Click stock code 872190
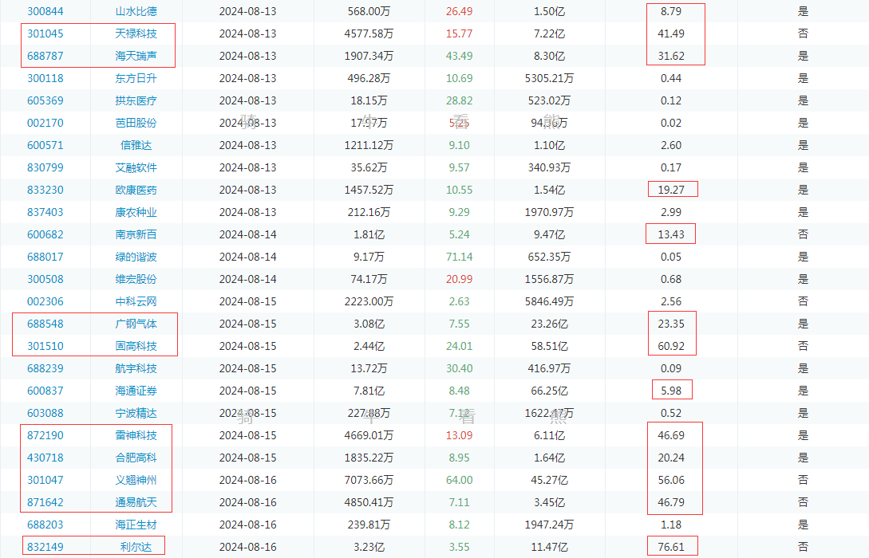Viewport: 869px width, 558px height. click(x=45, y=435)
